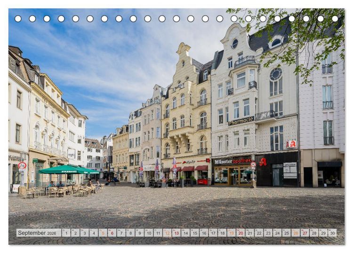
Task: Click day 14 in the calendar strip
Action: point(185,233)
